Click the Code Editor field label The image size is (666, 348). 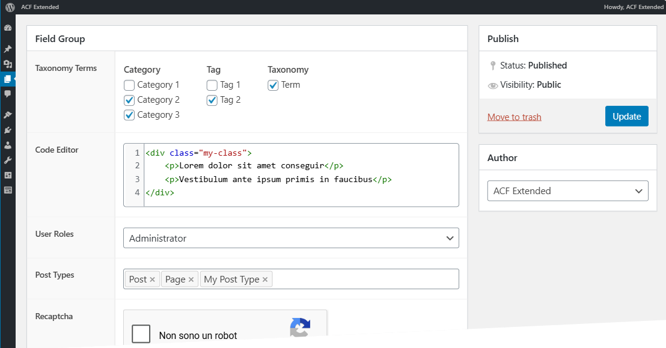(x=57, y=150)
